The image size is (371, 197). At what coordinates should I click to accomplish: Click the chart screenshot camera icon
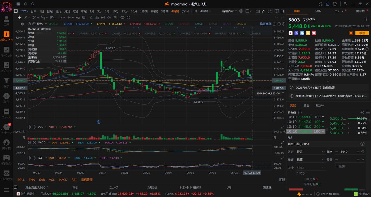click(257, 11)
